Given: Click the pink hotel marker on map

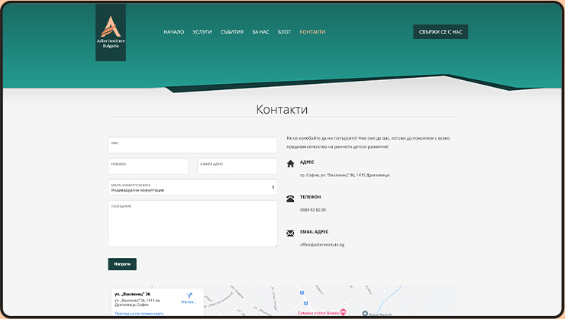Looking at the screenshot, I should (343, 312).
